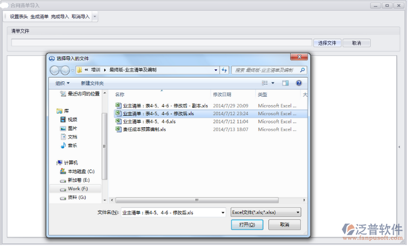This screenshot has height=246, width=408.
Task: Select 最近访问的位置 in navigation pane
Action: [x=80, y=94]
